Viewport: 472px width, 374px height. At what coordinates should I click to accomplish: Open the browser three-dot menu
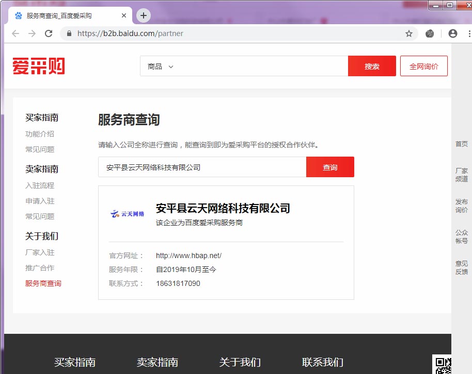click(x=469, y=33)
